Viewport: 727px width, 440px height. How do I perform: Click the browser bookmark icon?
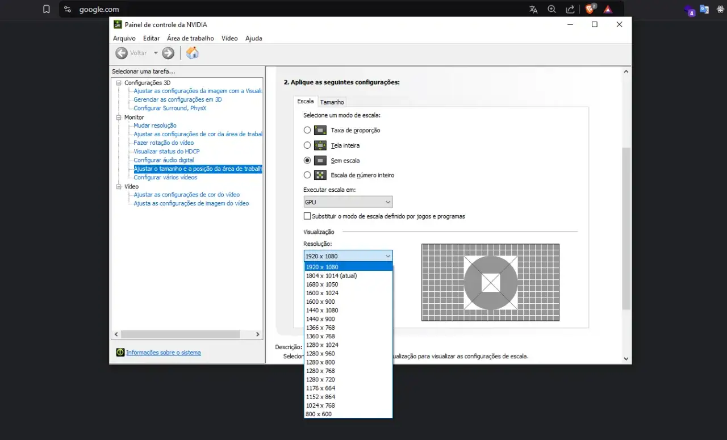coord(47,9)
